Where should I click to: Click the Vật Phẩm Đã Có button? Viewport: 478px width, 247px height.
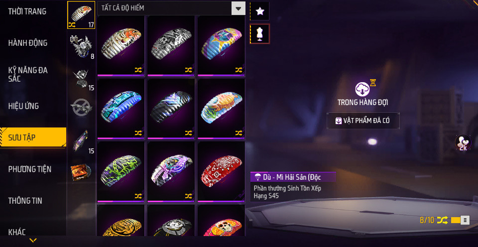pyautogui.click(x=363, y=121)
